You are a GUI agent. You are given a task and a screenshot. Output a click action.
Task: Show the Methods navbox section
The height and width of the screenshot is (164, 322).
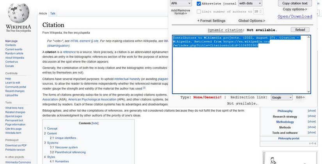[311, 127]
